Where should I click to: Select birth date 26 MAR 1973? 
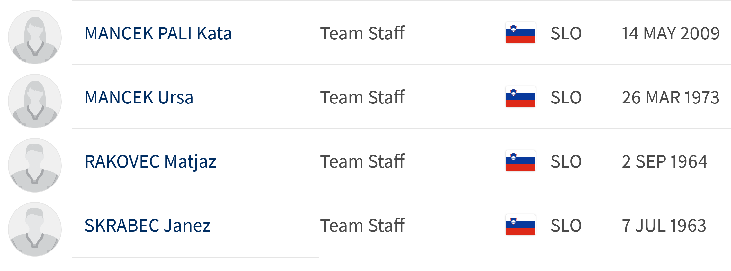point(671,97)
